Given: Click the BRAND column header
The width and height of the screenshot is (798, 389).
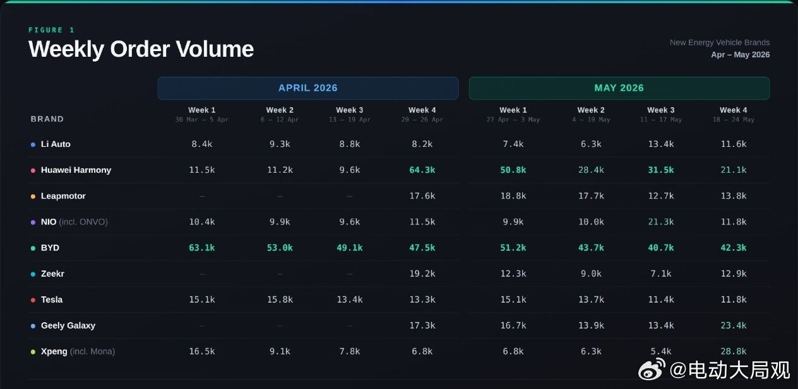Looking at the screenshot, I should coord(47,119).
